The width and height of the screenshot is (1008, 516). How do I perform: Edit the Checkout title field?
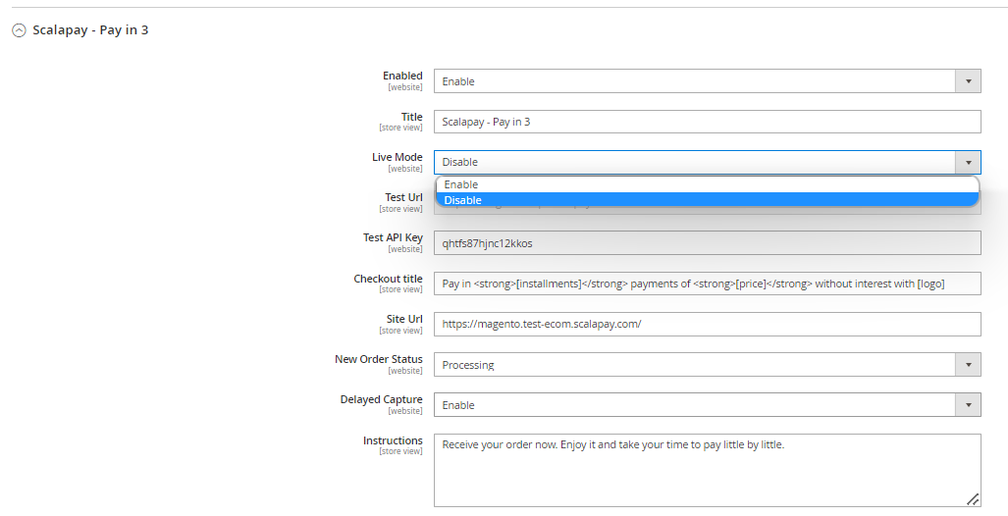(x=707, y=284)
